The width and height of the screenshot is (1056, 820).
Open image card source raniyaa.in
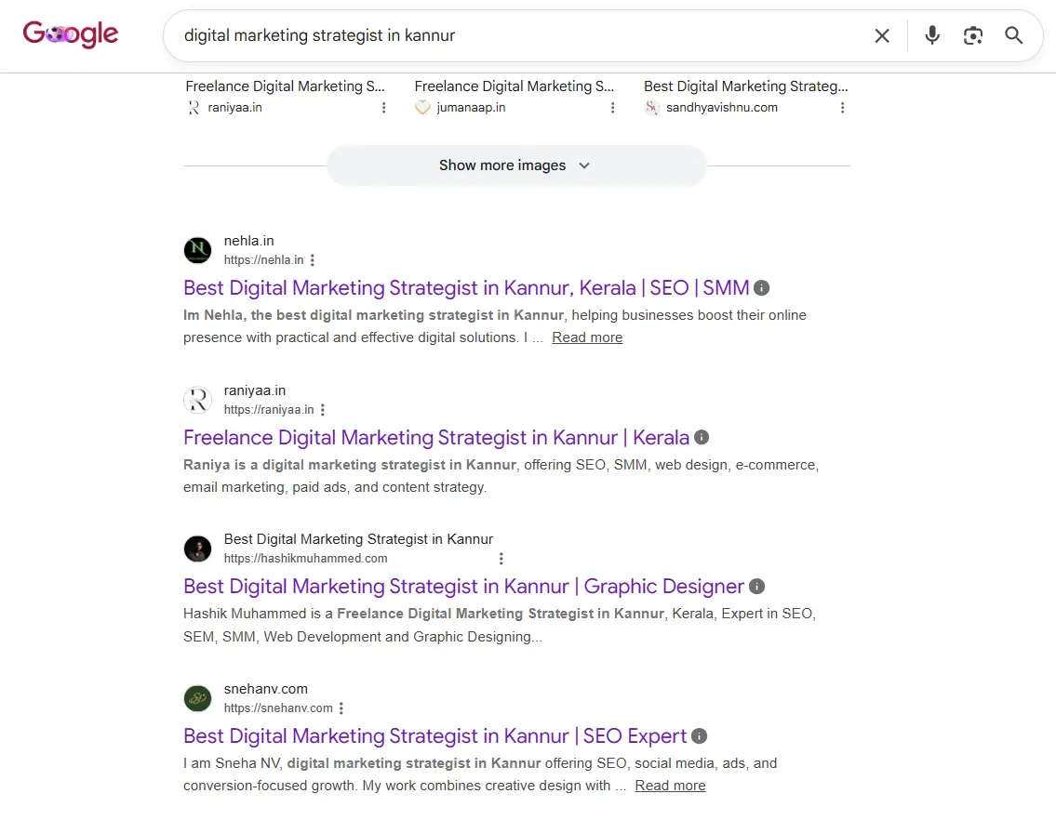pyautogui.click(x=234, y=107)
